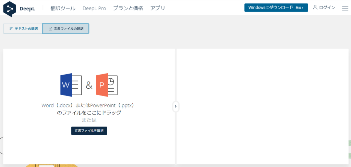Click the Windowsにダウンロード button
The image size is (351, 167).
tap(276, 8)
